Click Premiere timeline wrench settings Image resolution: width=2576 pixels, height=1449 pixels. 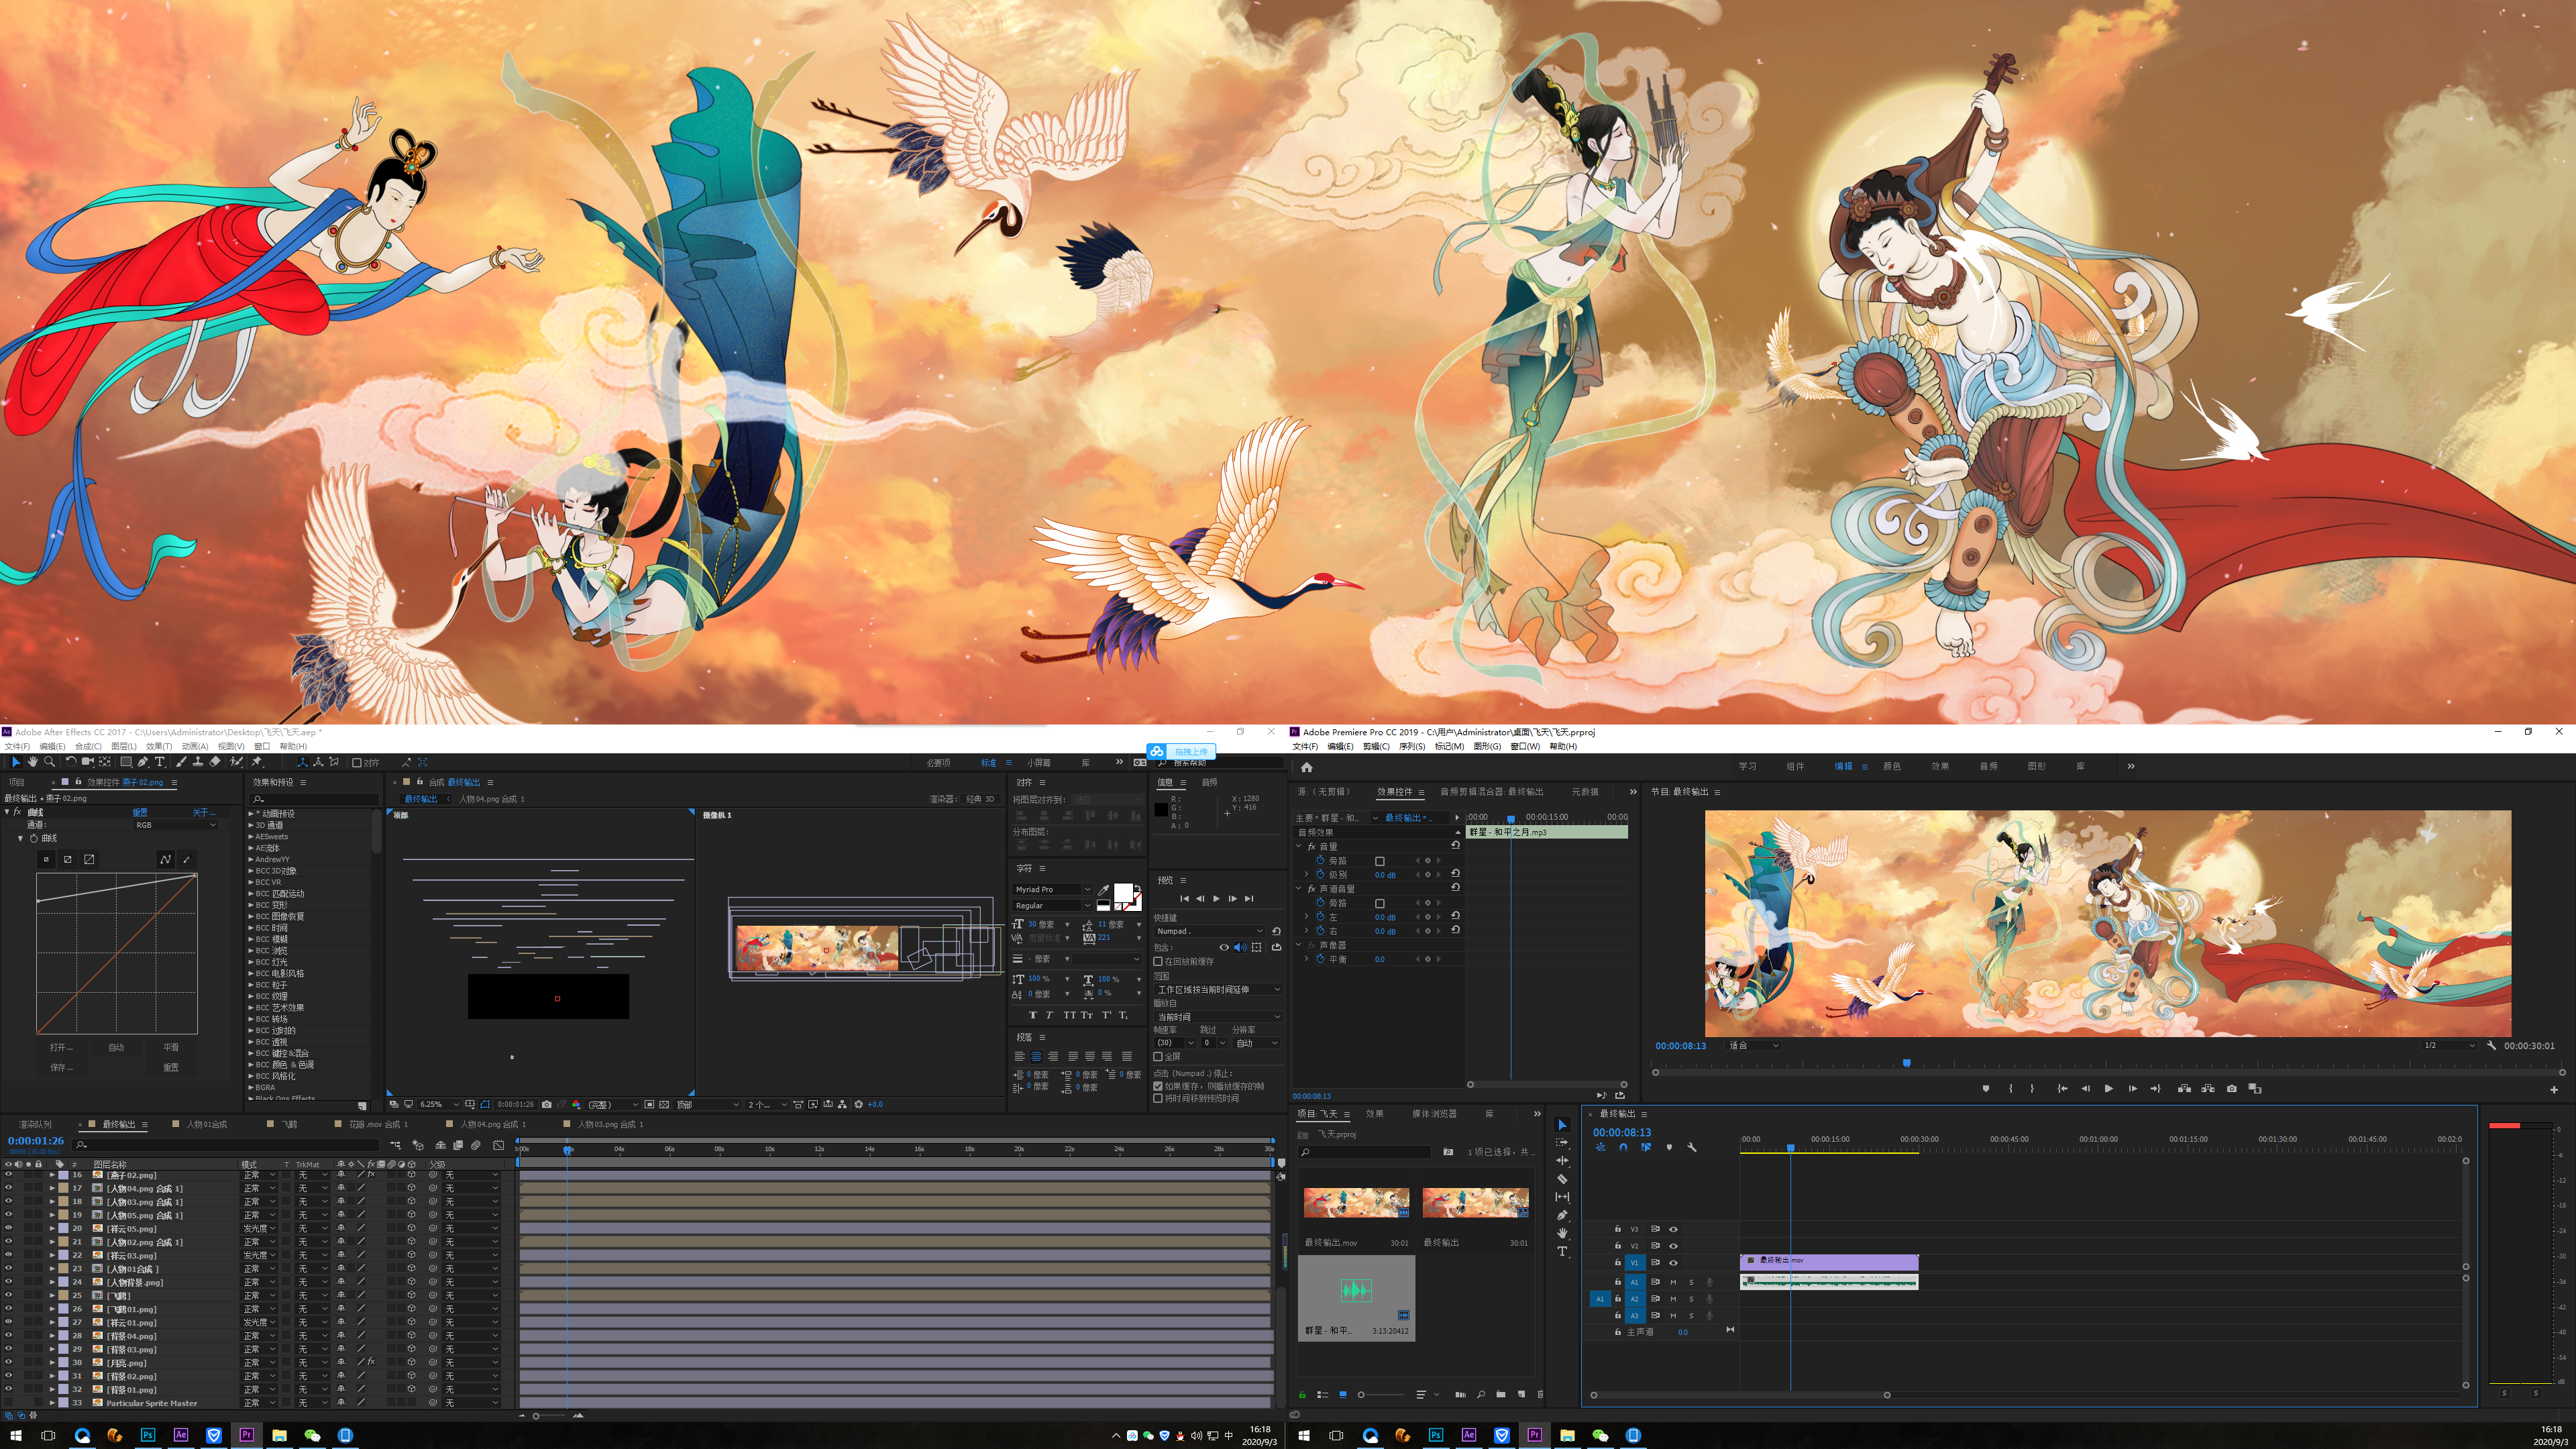(1692, 1148)
